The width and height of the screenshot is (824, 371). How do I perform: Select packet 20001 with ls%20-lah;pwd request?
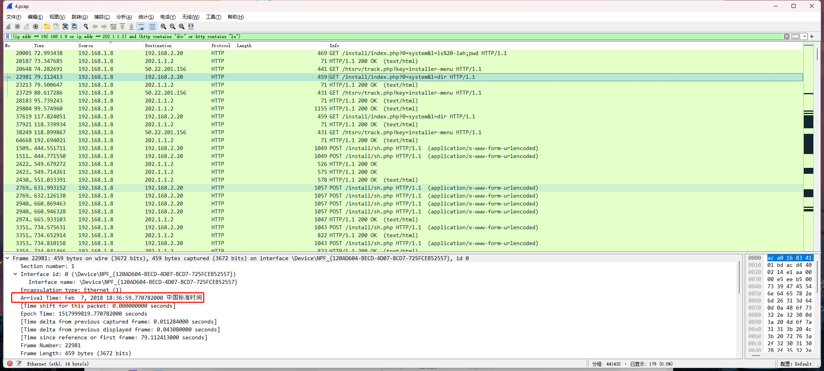(x=403, y=53)
